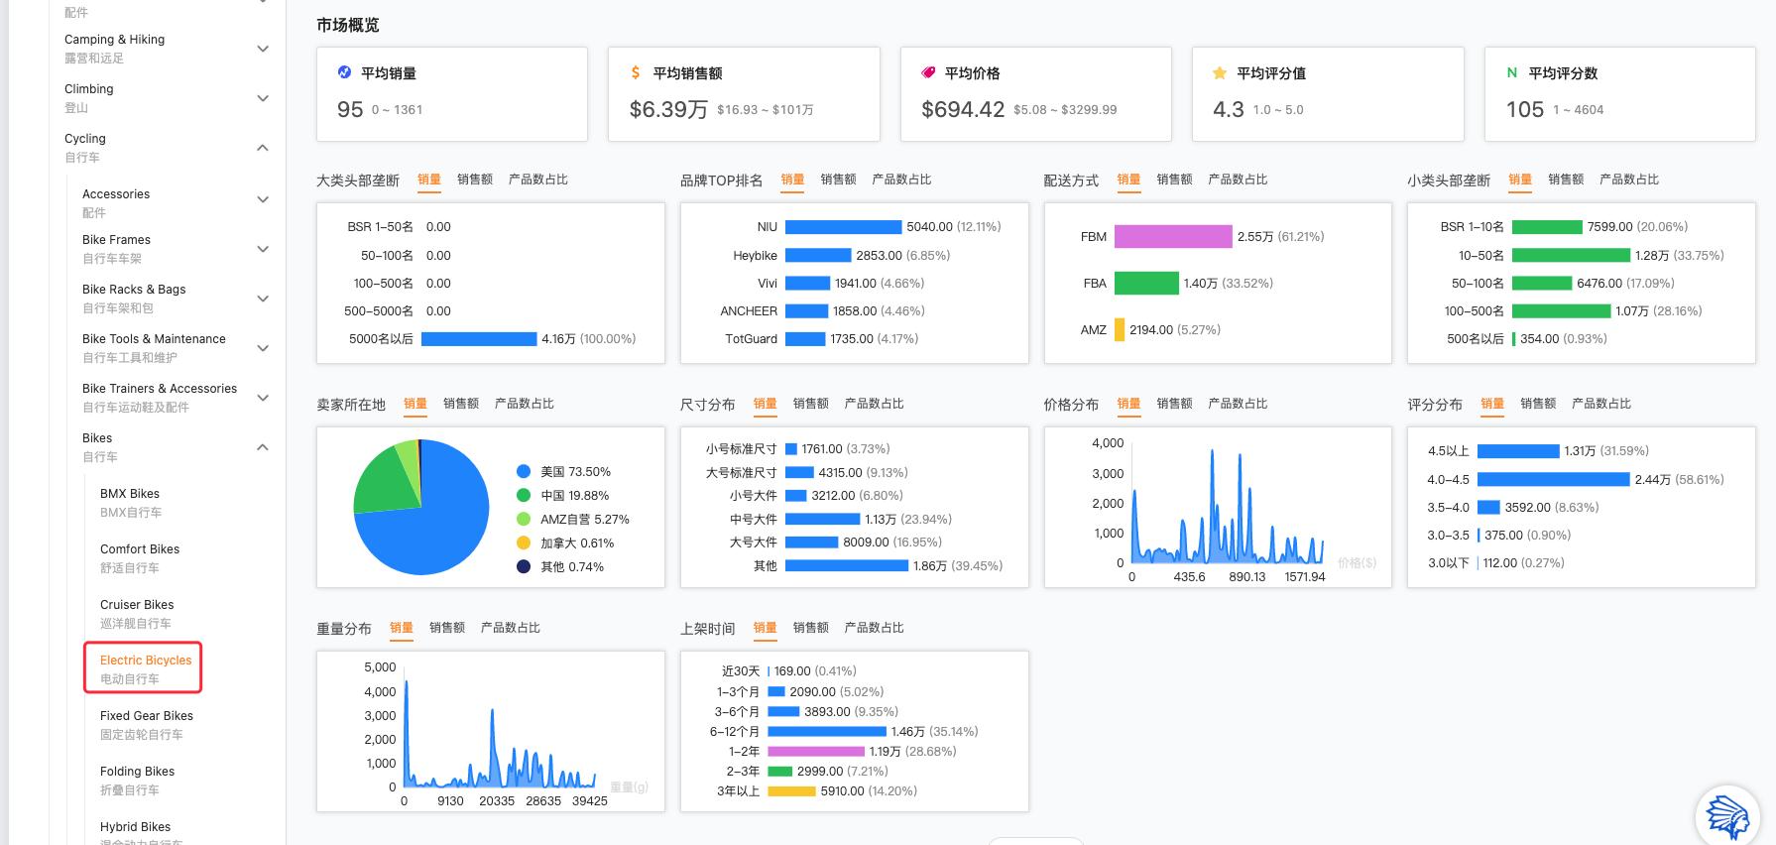
Task: Expand the Bike Frames subcategory
Action: tap(263, 249)
